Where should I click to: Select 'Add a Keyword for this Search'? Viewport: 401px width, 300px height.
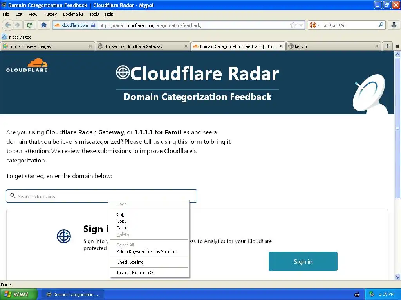click(149, 252)
